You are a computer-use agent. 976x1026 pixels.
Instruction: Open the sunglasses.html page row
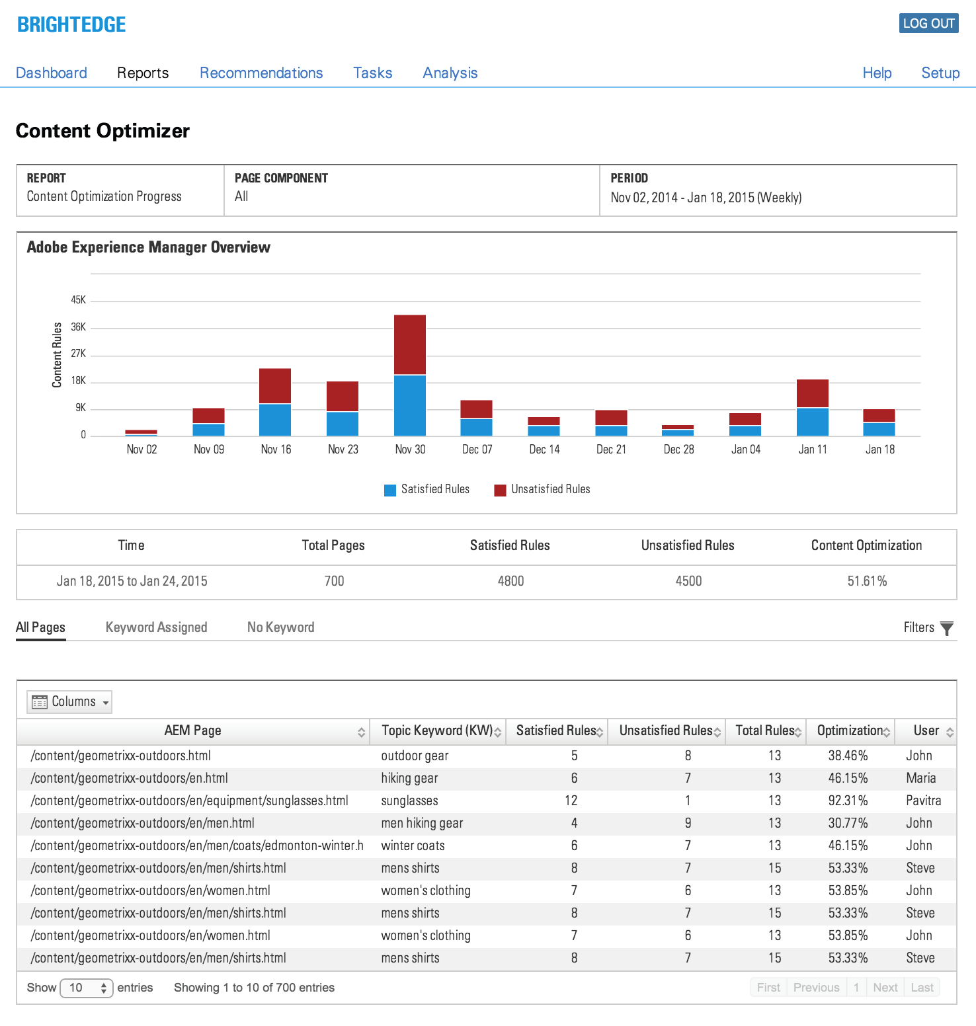(189, 801)
